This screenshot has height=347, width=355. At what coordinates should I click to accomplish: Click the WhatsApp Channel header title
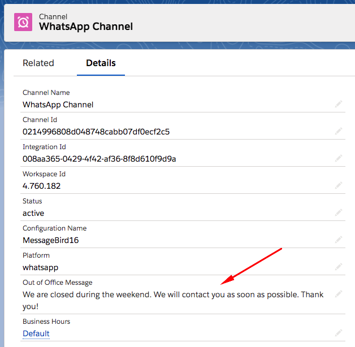click(x=86, y=27)
